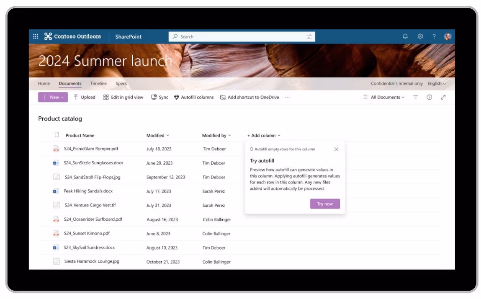
Task: Go to the Home tab
Action: pyautogui.click(x=44, y=83)
